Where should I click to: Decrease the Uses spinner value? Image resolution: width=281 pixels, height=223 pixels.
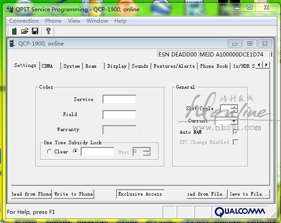[x=147, y=153]
